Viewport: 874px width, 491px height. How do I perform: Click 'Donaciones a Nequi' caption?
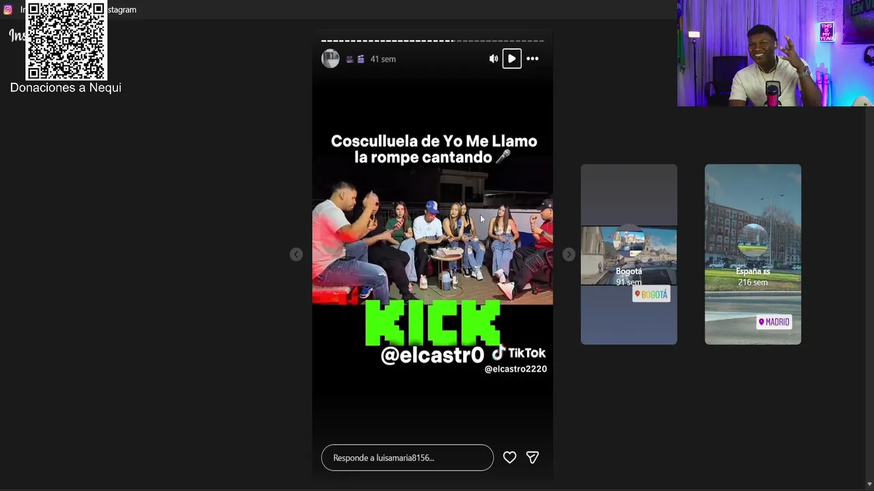pyautogui.click(x=66, y=87)
